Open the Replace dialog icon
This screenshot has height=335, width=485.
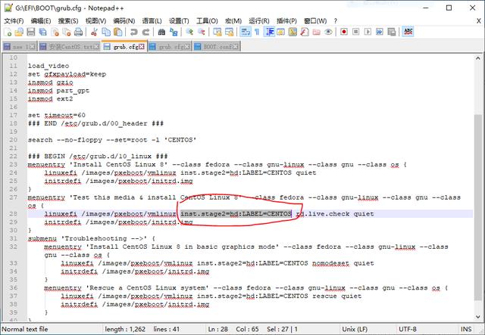[174, 32]
